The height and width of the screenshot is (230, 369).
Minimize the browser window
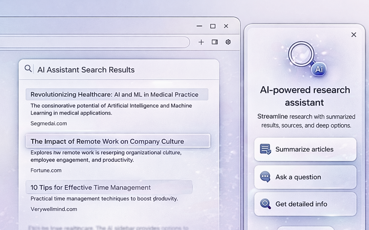[x=199, y=26]
